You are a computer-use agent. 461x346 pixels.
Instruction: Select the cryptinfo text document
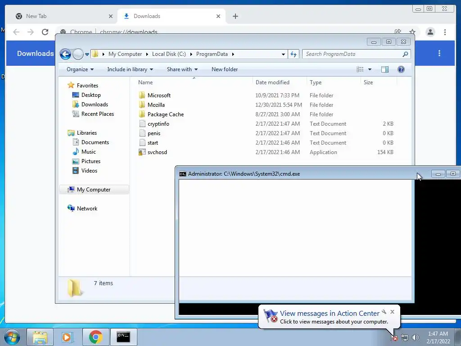click(158, 124)
